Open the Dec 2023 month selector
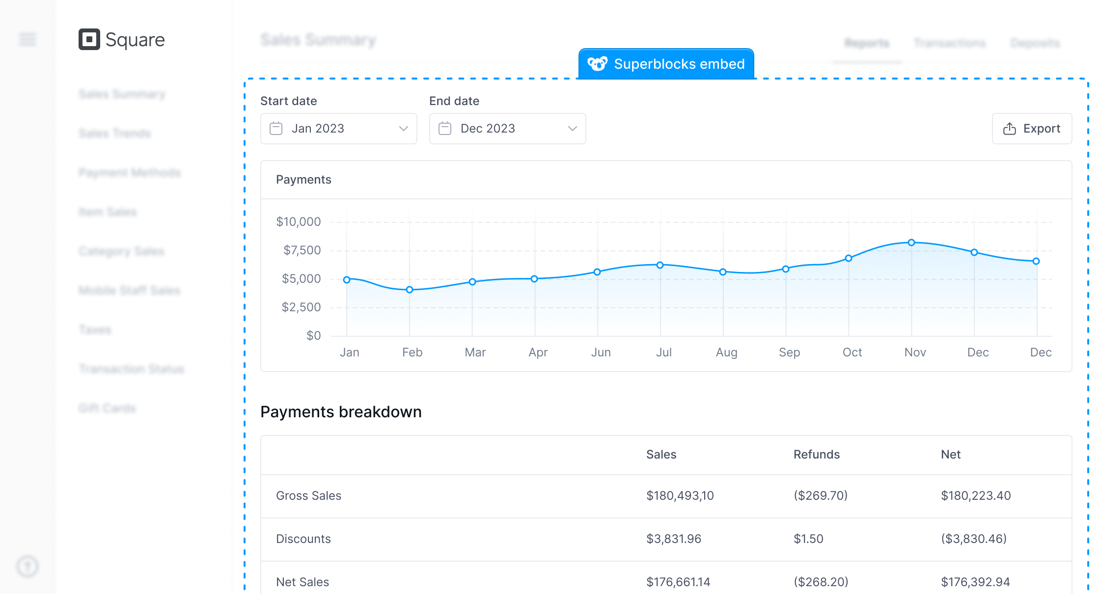 [x=507, y=128]
